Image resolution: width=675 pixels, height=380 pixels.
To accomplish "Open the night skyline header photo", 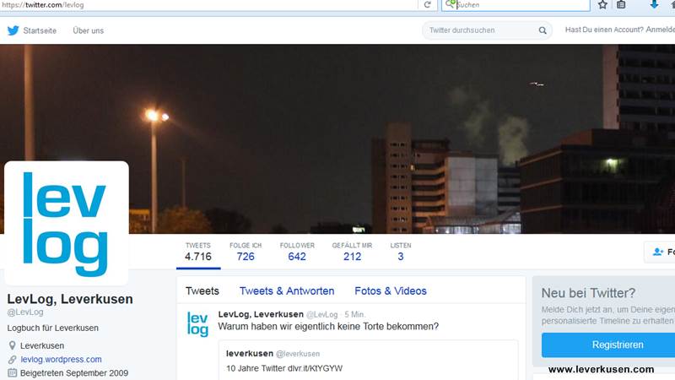I will pyautogui.click(x=337, y=138).
